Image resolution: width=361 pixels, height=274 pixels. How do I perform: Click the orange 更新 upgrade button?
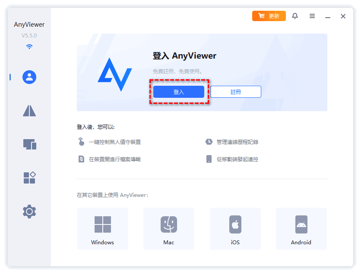click(x=269, y=16)
